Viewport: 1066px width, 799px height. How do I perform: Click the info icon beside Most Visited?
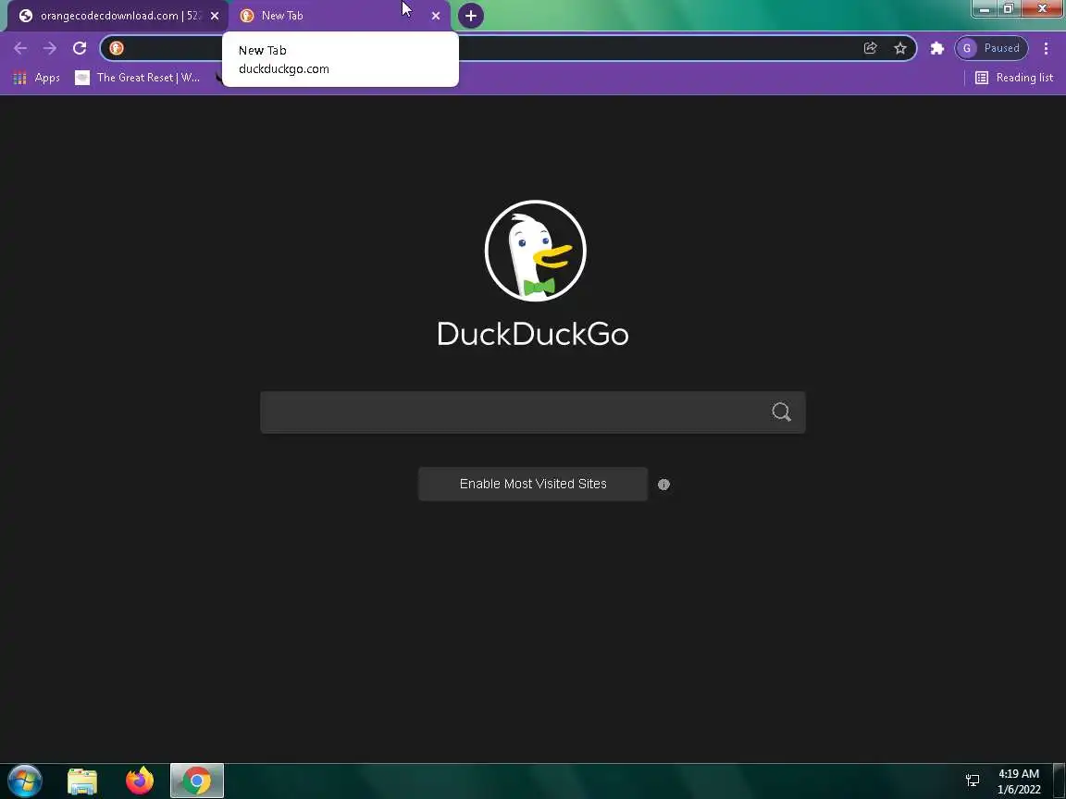click(x=663, y=485)
